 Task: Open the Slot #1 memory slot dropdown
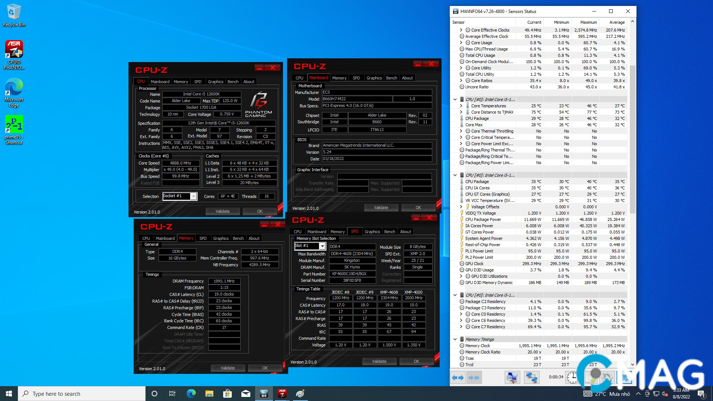[322, 246]
